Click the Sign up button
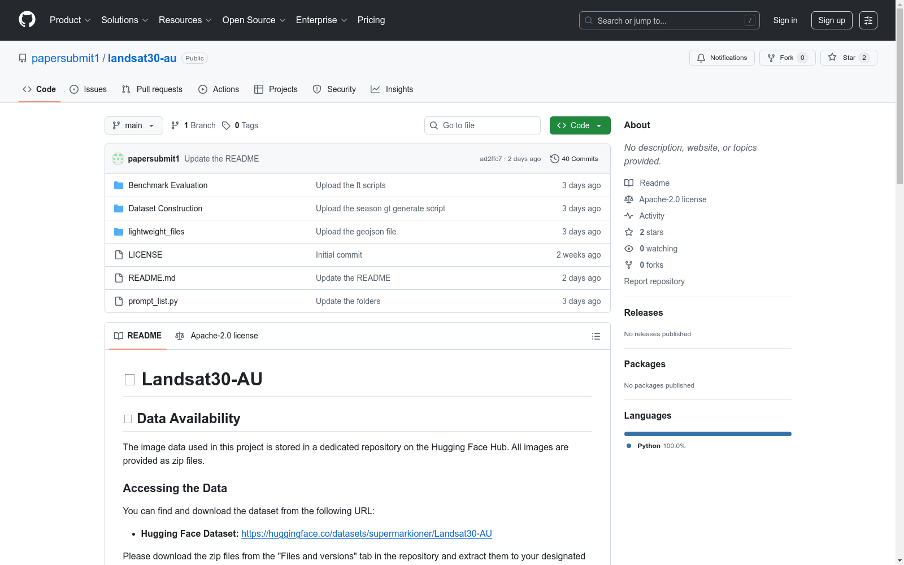 pyautogui.click(x=832, y=20)
